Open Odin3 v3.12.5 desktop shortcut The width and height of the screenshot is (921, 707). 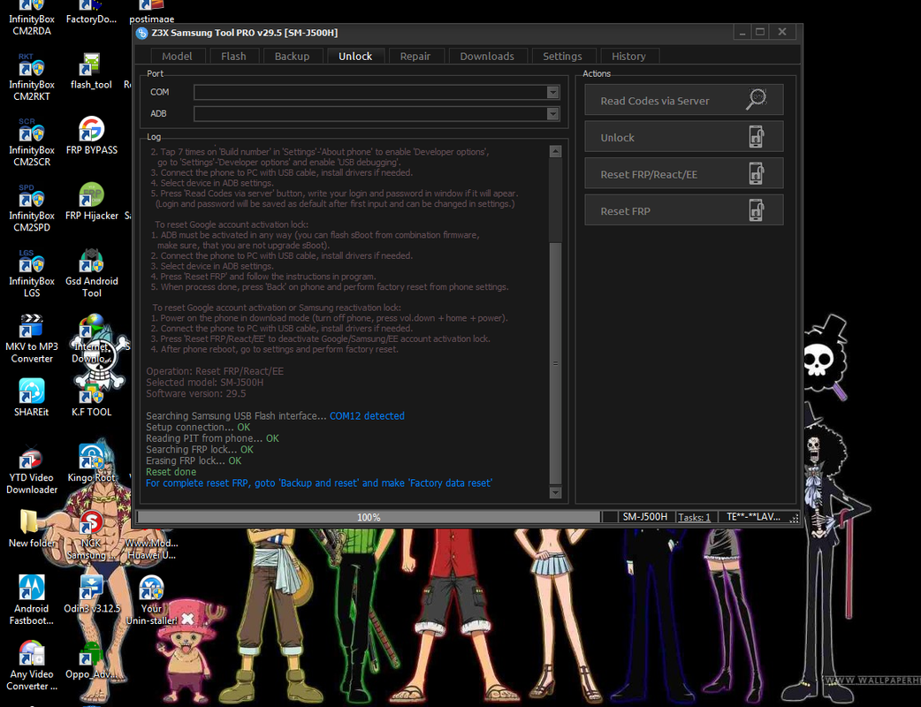[92, 594]
